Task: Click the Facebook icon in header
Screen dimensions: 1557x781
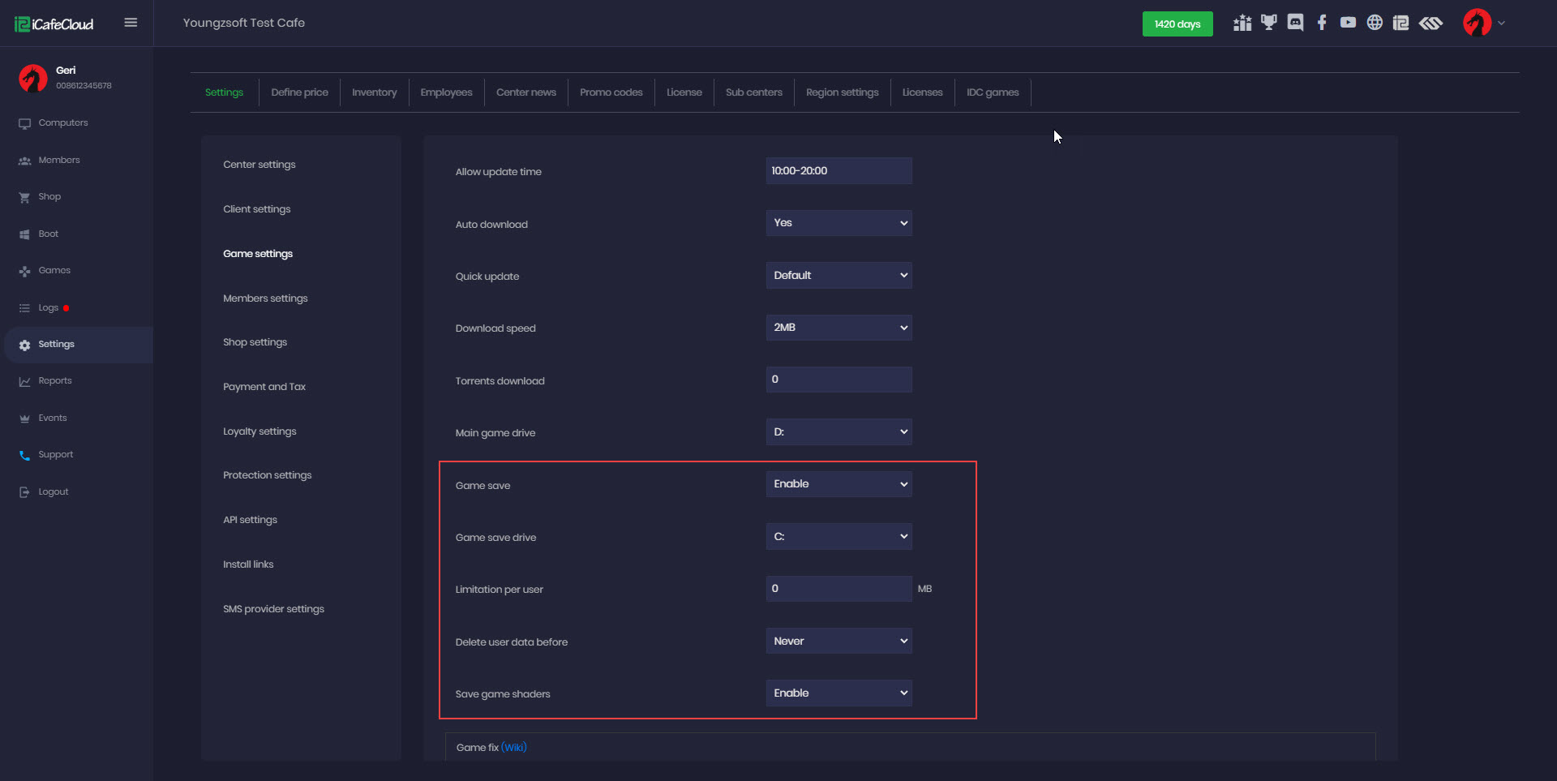Action: click(x=1322, y=23)
